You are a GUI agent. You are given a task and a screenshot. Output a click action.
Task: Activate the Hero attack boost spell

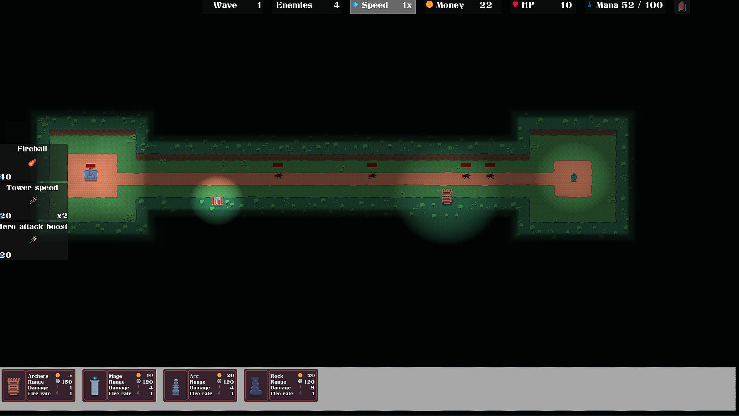point(33,240)
